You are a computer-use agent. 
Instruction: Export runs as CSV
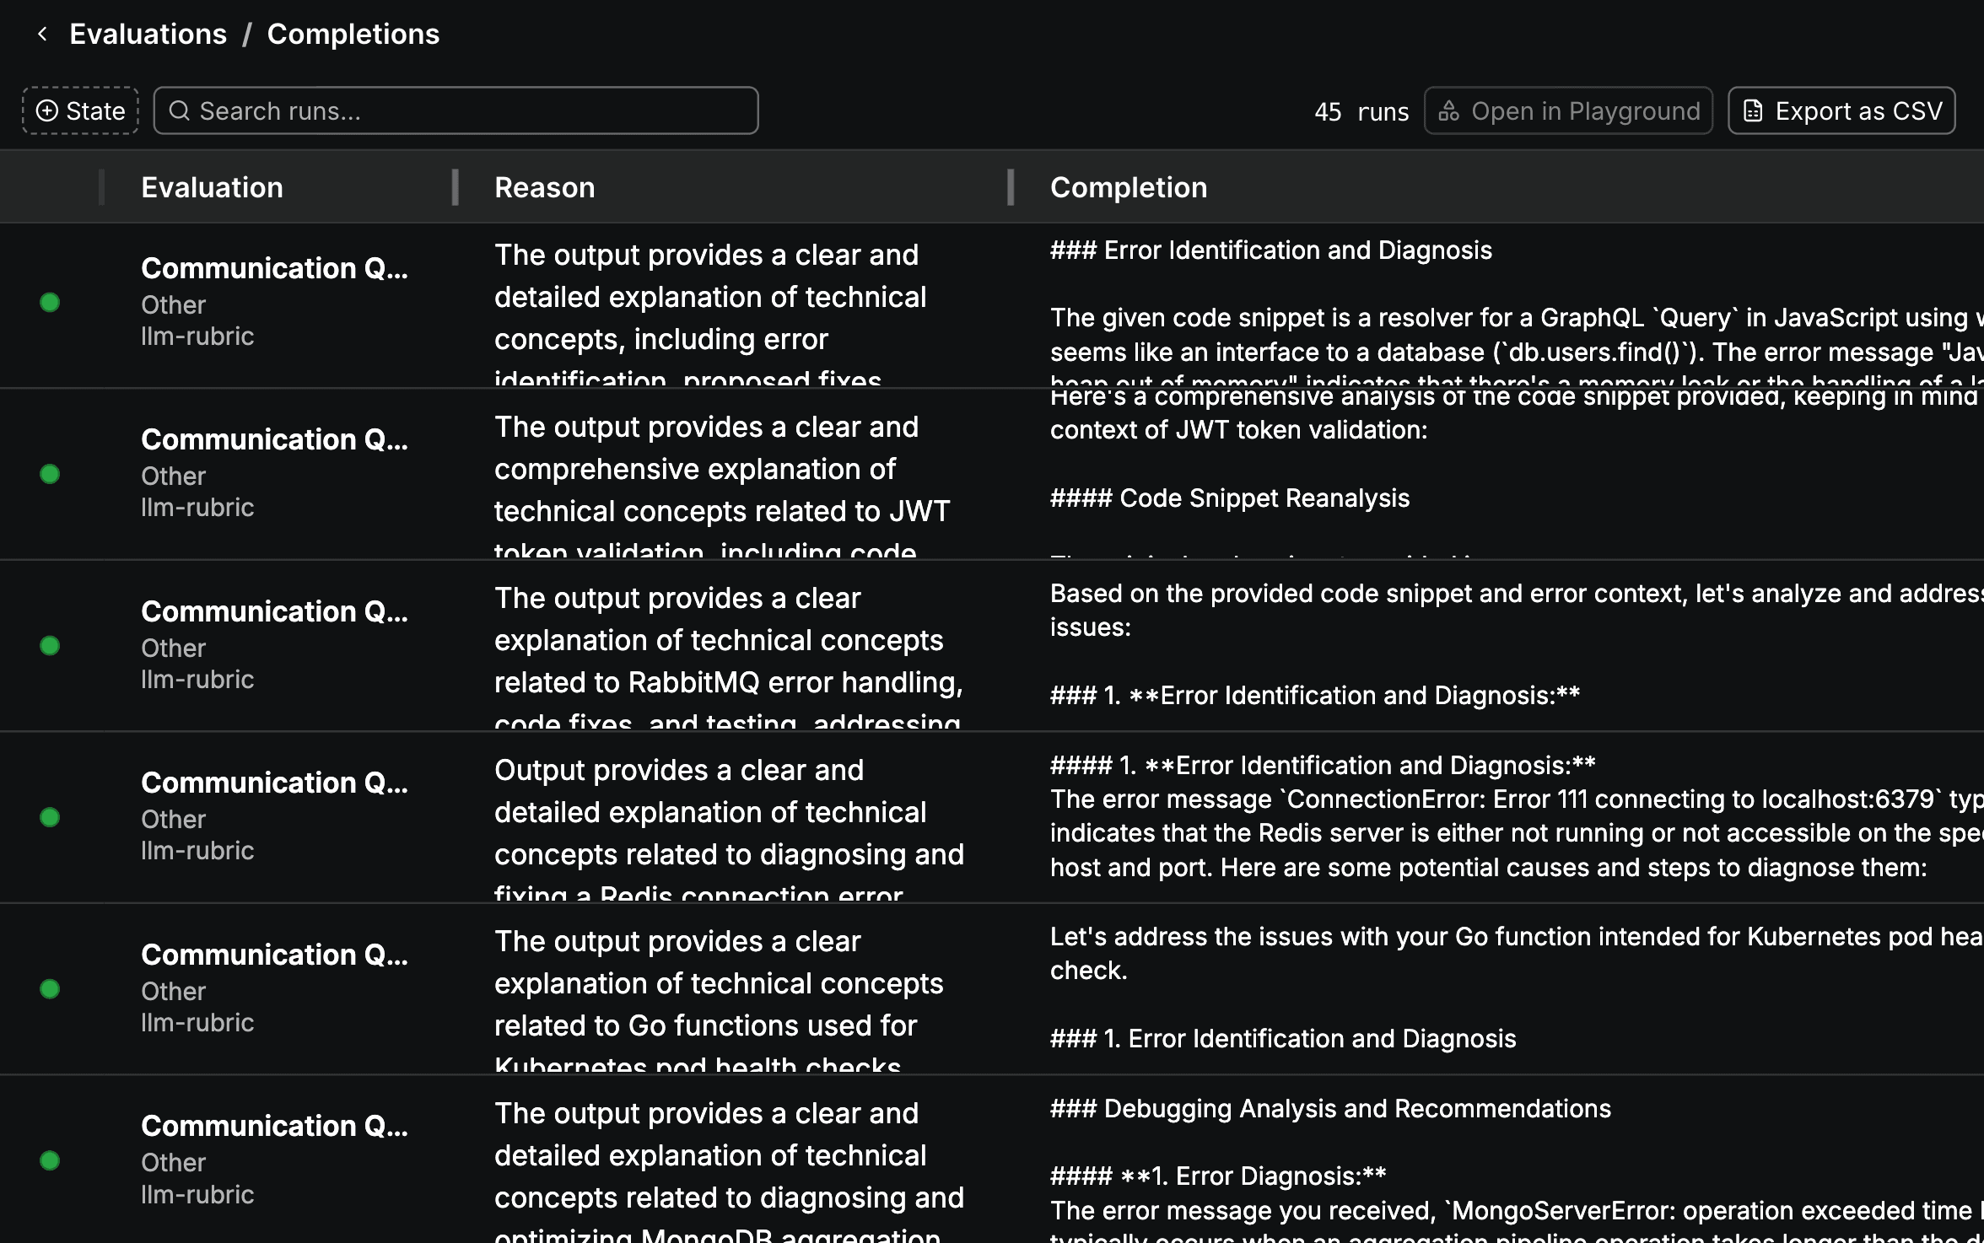click(x=1841, y=110)
